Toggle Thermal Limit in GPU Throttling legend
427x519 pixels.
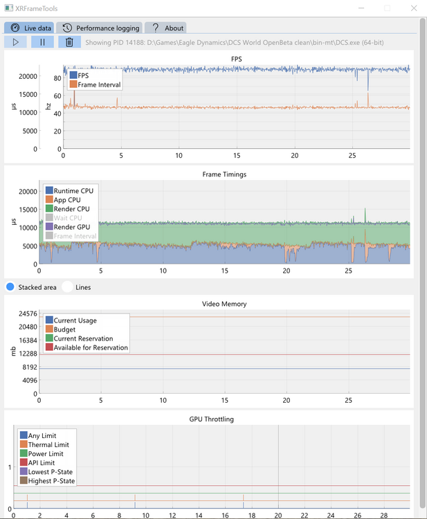click(25, 444)
